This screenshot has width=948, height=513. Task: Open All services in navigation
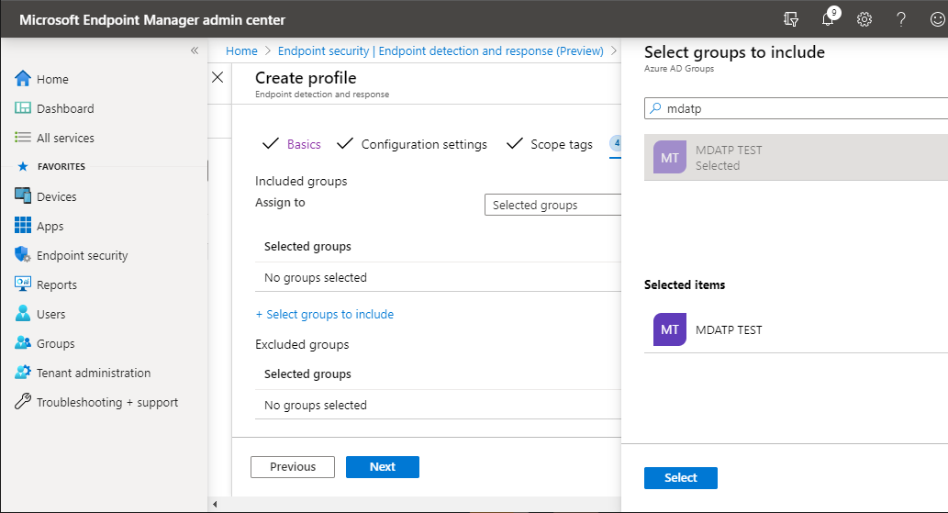[x=65, y=138]
